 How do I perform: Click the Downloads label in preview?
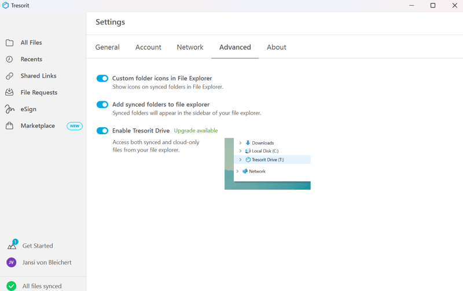263,143
